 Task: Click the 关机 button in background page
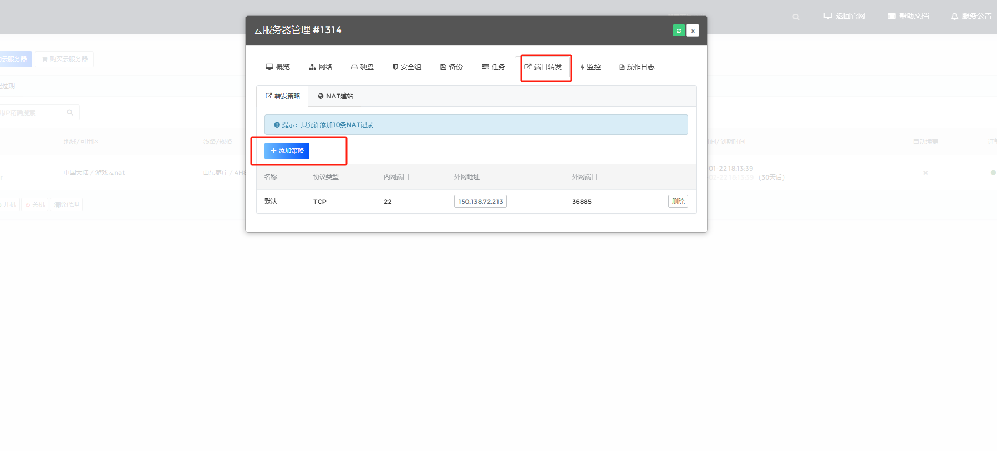pyautogui.click(x=35, y=205)
